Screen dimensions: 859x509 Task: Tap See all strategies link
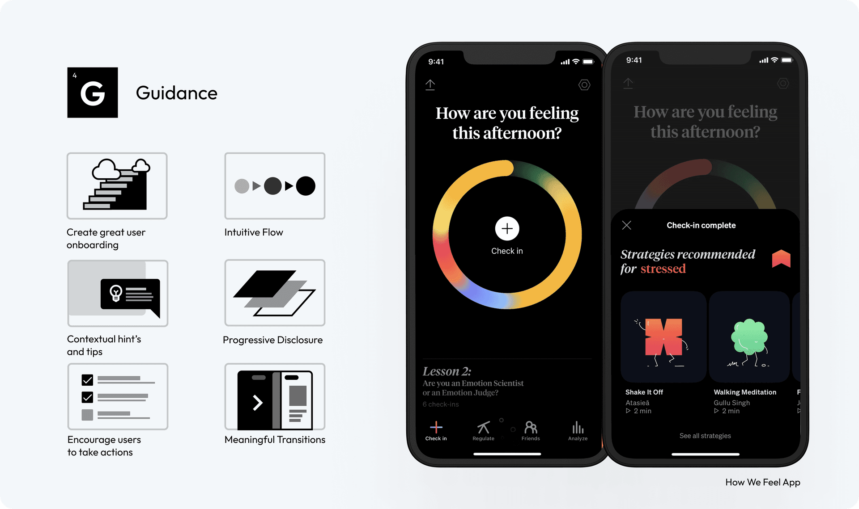[705, 434]
